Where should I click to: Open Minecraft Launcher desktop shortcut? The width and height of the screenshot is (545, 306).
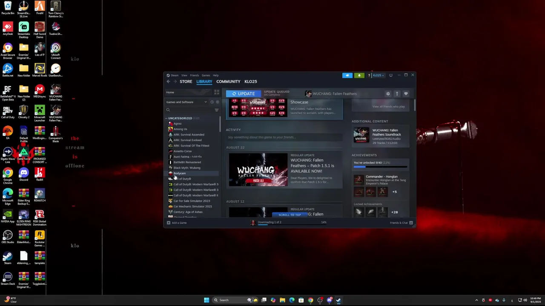tap(39, 112)
